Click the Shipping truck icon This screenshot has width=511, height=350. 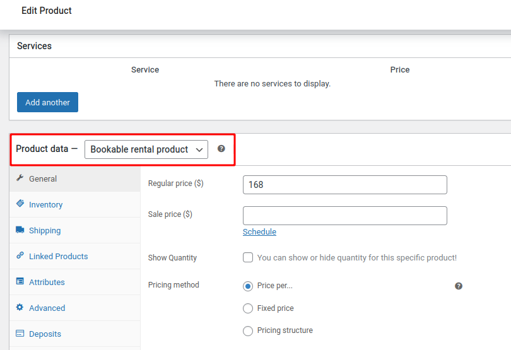click(20, 230)
